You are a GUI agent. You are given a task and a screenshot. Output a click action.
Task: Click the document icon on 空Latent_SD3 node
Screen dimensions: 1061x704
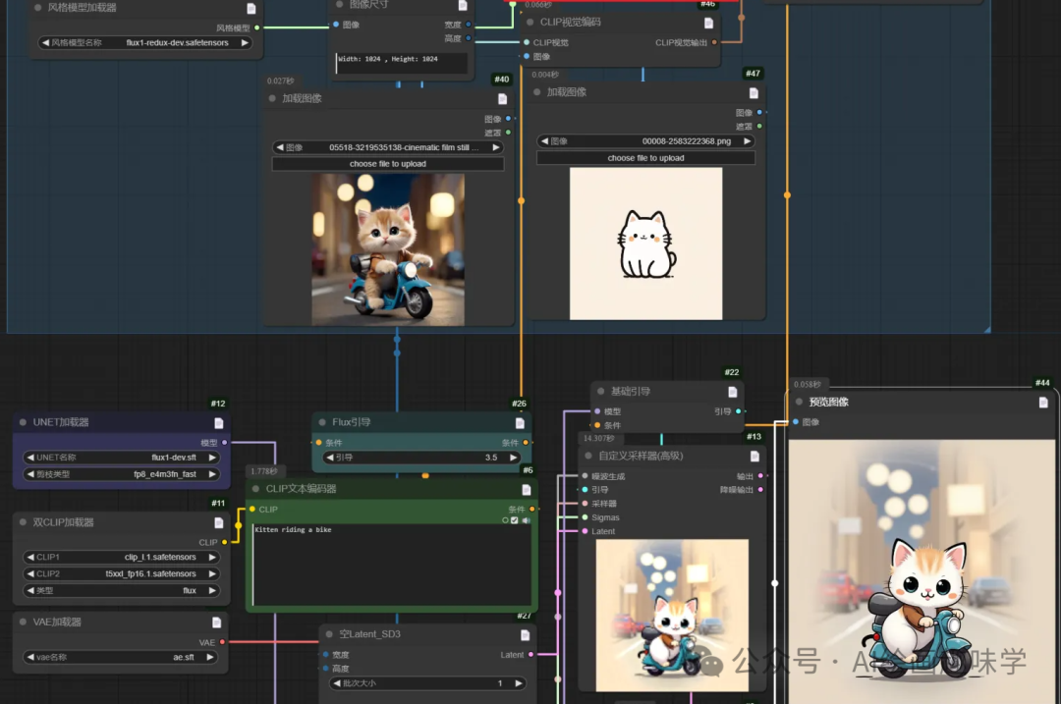(x=525, y=635)
